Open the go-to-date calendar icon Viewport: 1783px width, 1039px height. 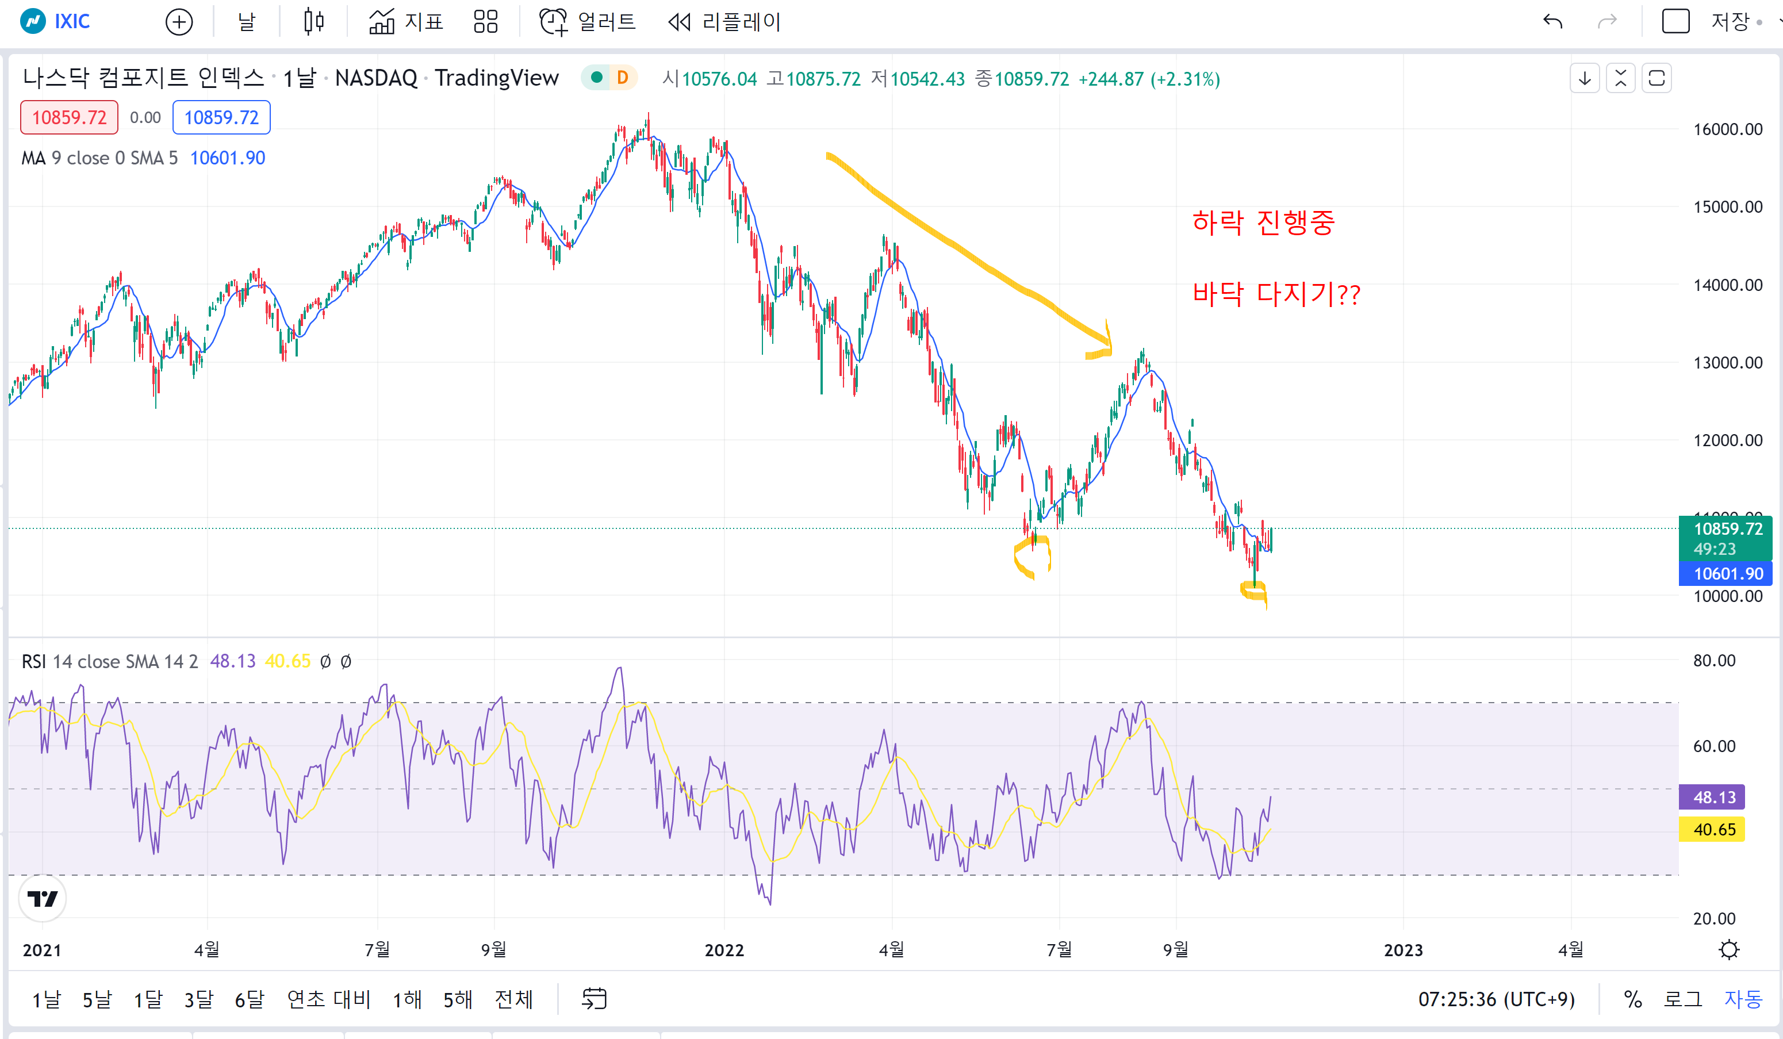point(595,999)
